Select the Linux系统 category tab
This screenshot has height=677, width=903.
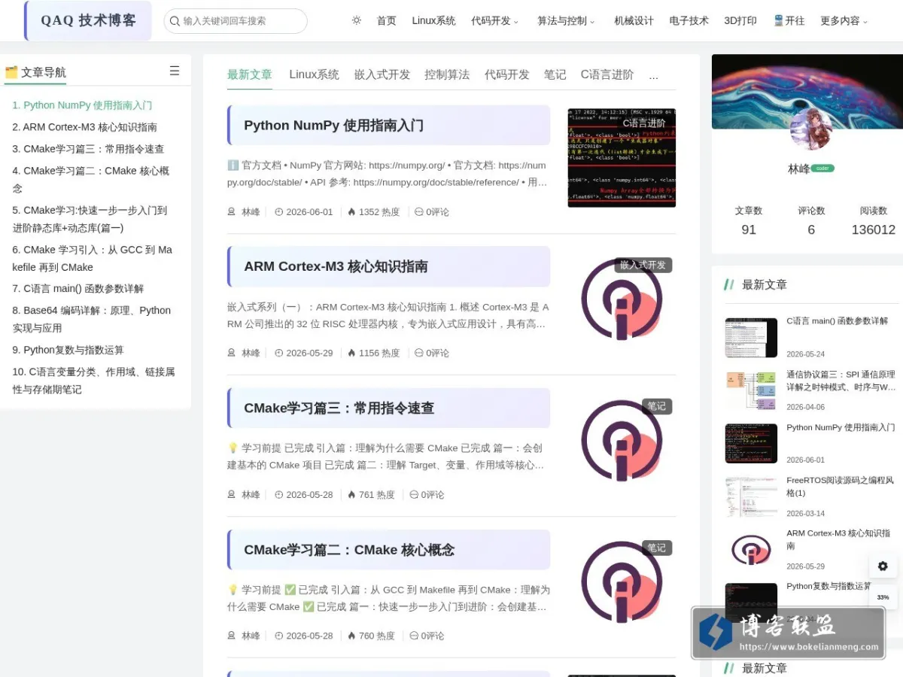[314, 74]
